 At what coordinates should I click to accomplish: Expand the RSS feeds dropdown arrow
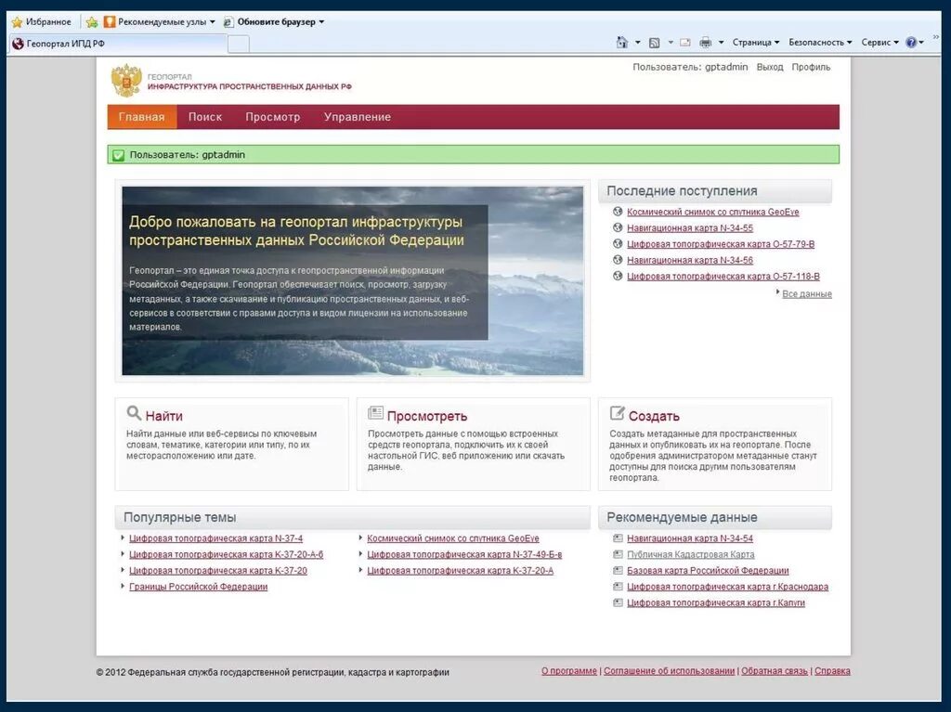(x=671, y=43)
